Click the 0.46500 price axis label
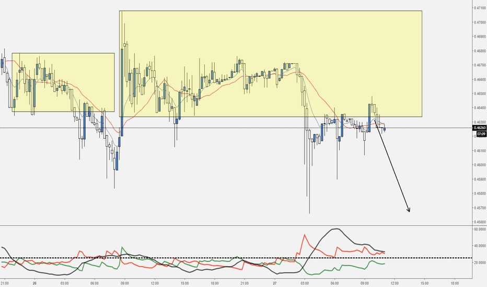This screenshot has width=487, height=287. pyautogui.click(x=480, y=94)
